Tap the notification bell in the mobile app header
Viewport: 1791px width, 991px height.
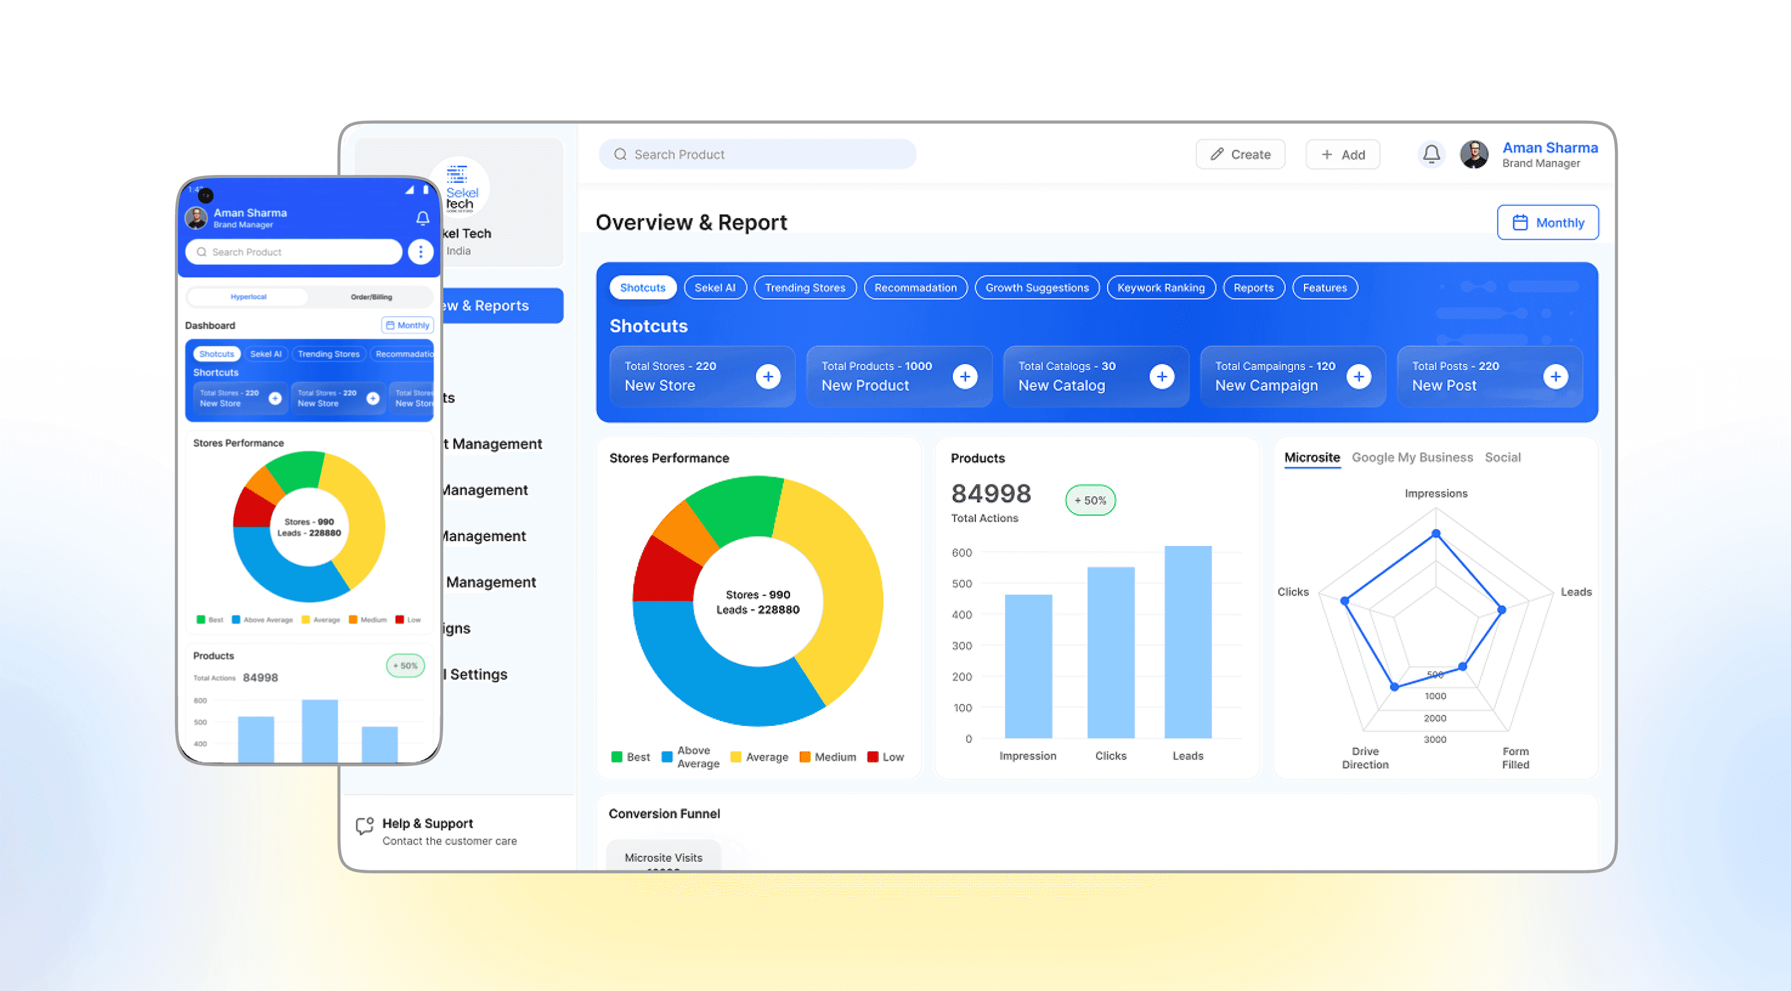point(422,218)
